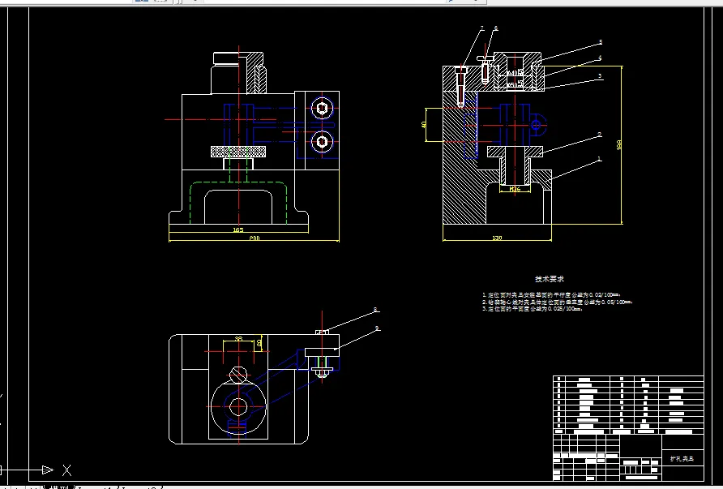The height and width of the screenshot is (489, 723).
Task: Select part balloon number 7
Action: [x=482, y=28]
